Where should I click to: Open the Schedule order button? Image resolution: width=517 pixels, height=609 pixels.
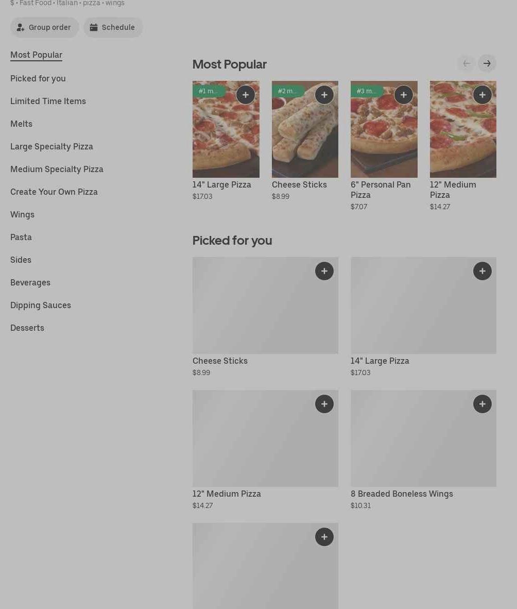click(x=113, y=27)
